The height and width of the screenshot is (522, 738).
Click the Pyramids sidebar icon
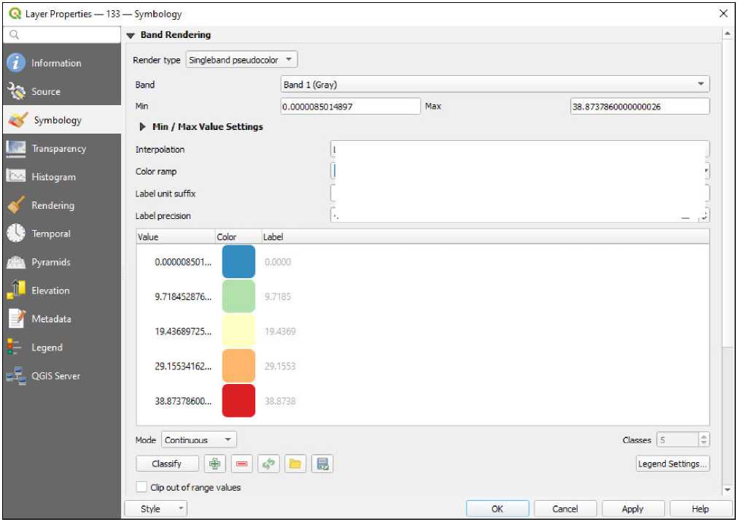point(16,262)
